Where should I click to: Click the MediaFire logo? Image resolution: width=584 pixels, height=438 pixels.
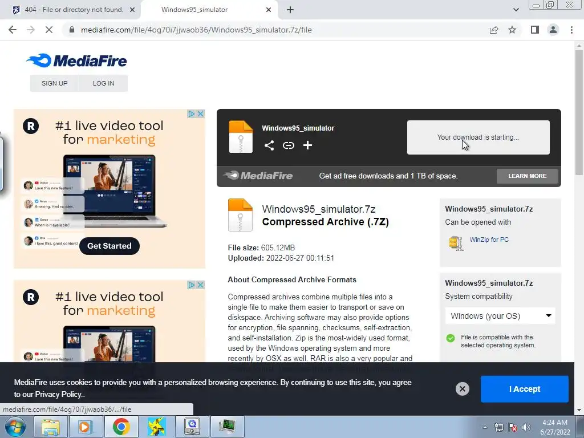(77, 60)
